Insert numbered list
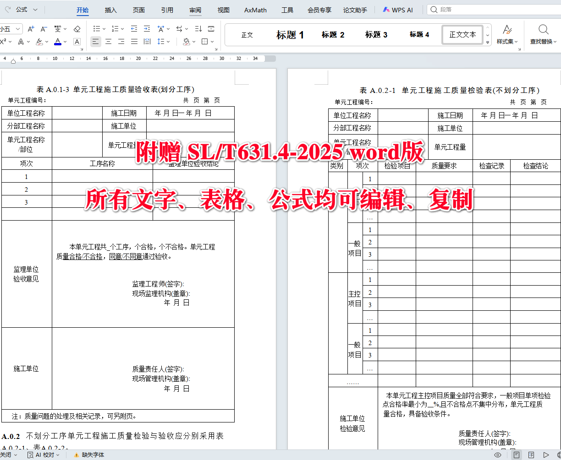561x460 pixels. (x=115, y=29)
